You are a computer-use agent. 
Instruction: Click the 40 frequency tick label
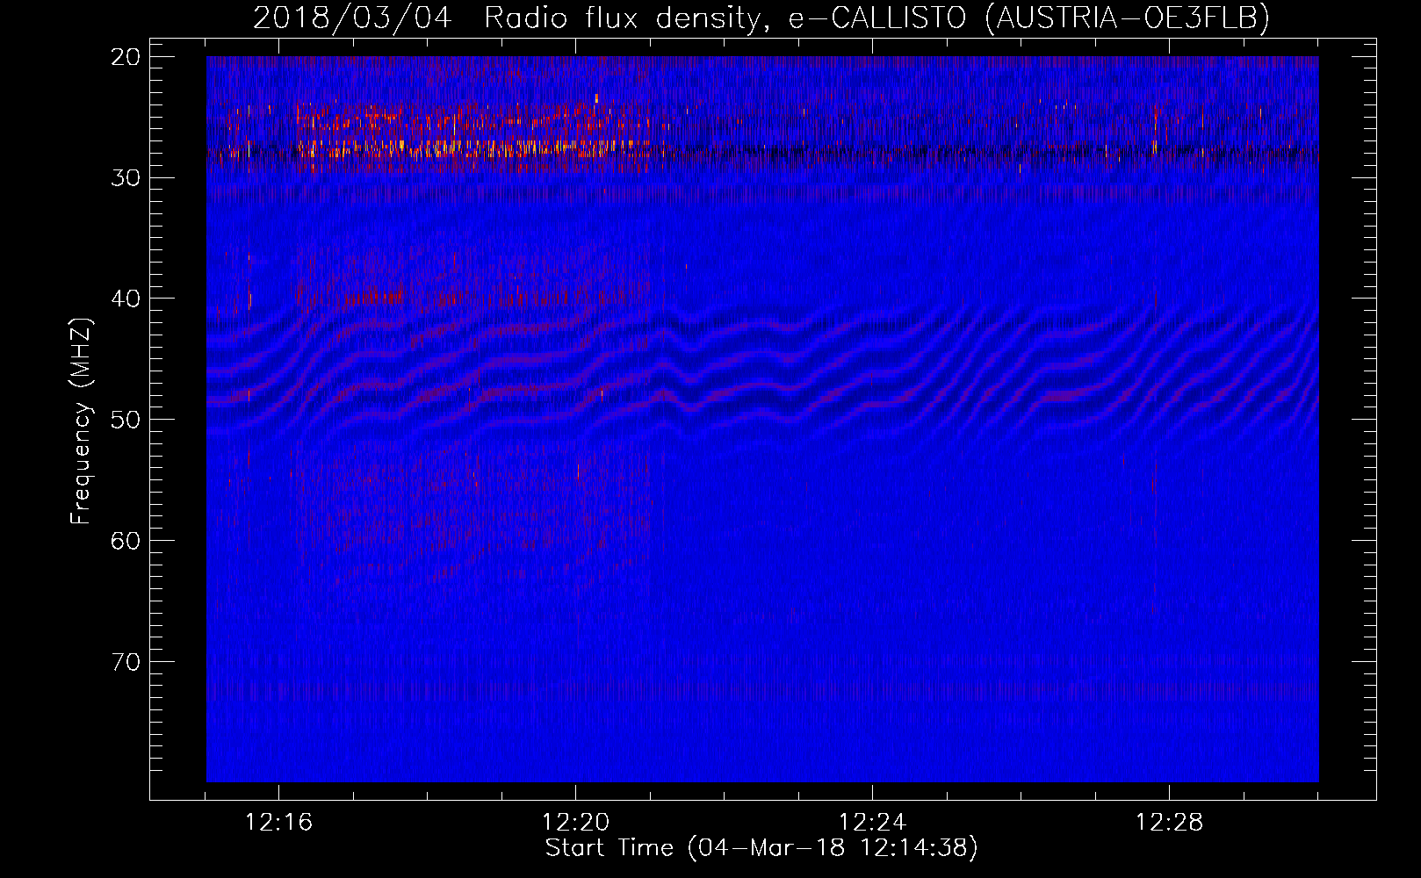pos(126,299)
